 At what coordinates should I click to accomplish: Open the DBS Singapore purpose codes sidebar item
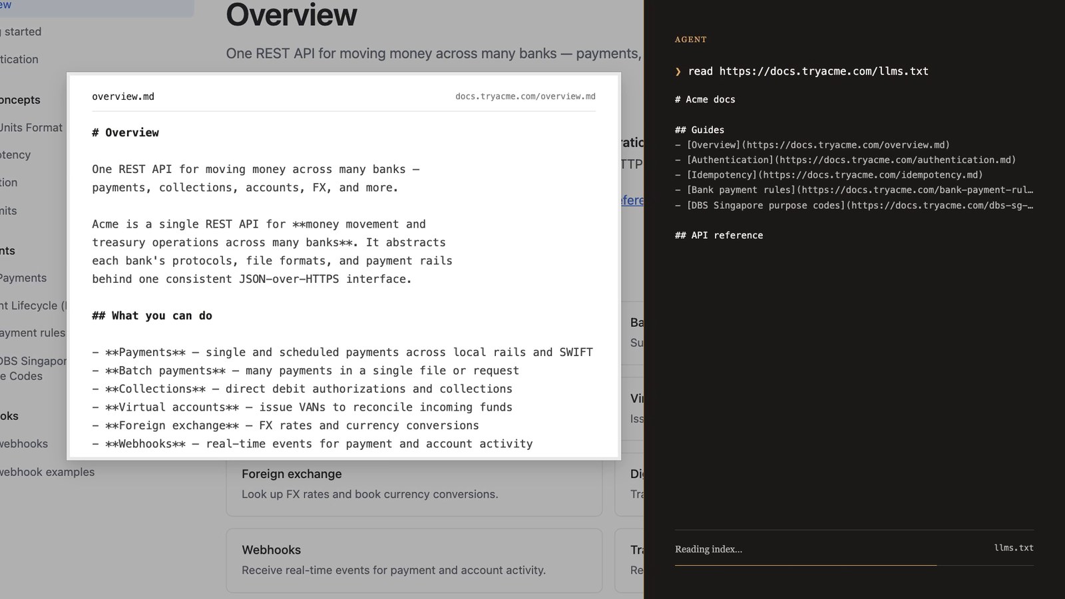pos(33,368)
